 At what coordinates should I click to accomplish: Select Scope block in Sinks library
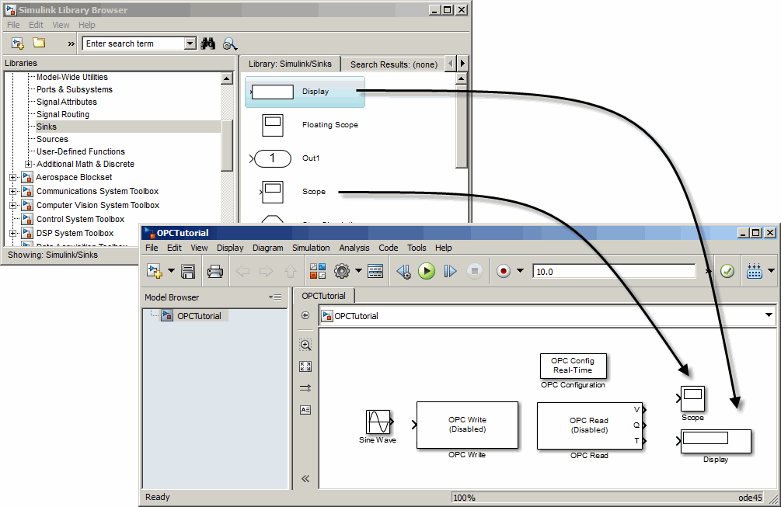click(294, 192)
